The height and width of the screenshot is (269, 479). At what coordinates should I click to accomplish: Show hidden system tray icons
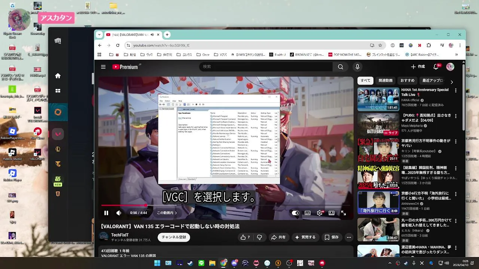pyautogui.click(x=390, y=263)
